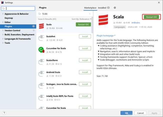Viewport: 163px width, 117px height.
Task: Expand the Tools section arrow
Action: click(3, 43)
